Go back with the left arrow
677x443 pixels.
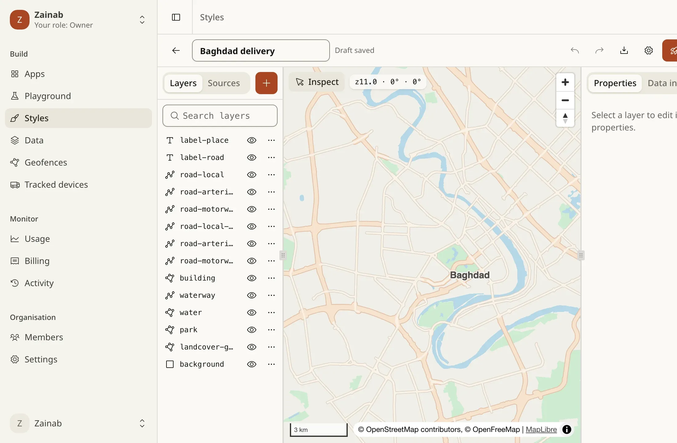pyautogui.click(x=176, y=50)
